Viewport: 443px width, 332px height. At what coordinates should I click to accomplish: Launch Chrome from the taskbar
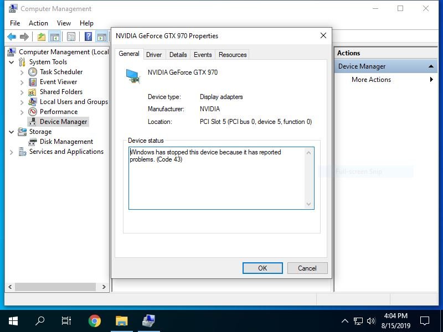click(94, 321)
